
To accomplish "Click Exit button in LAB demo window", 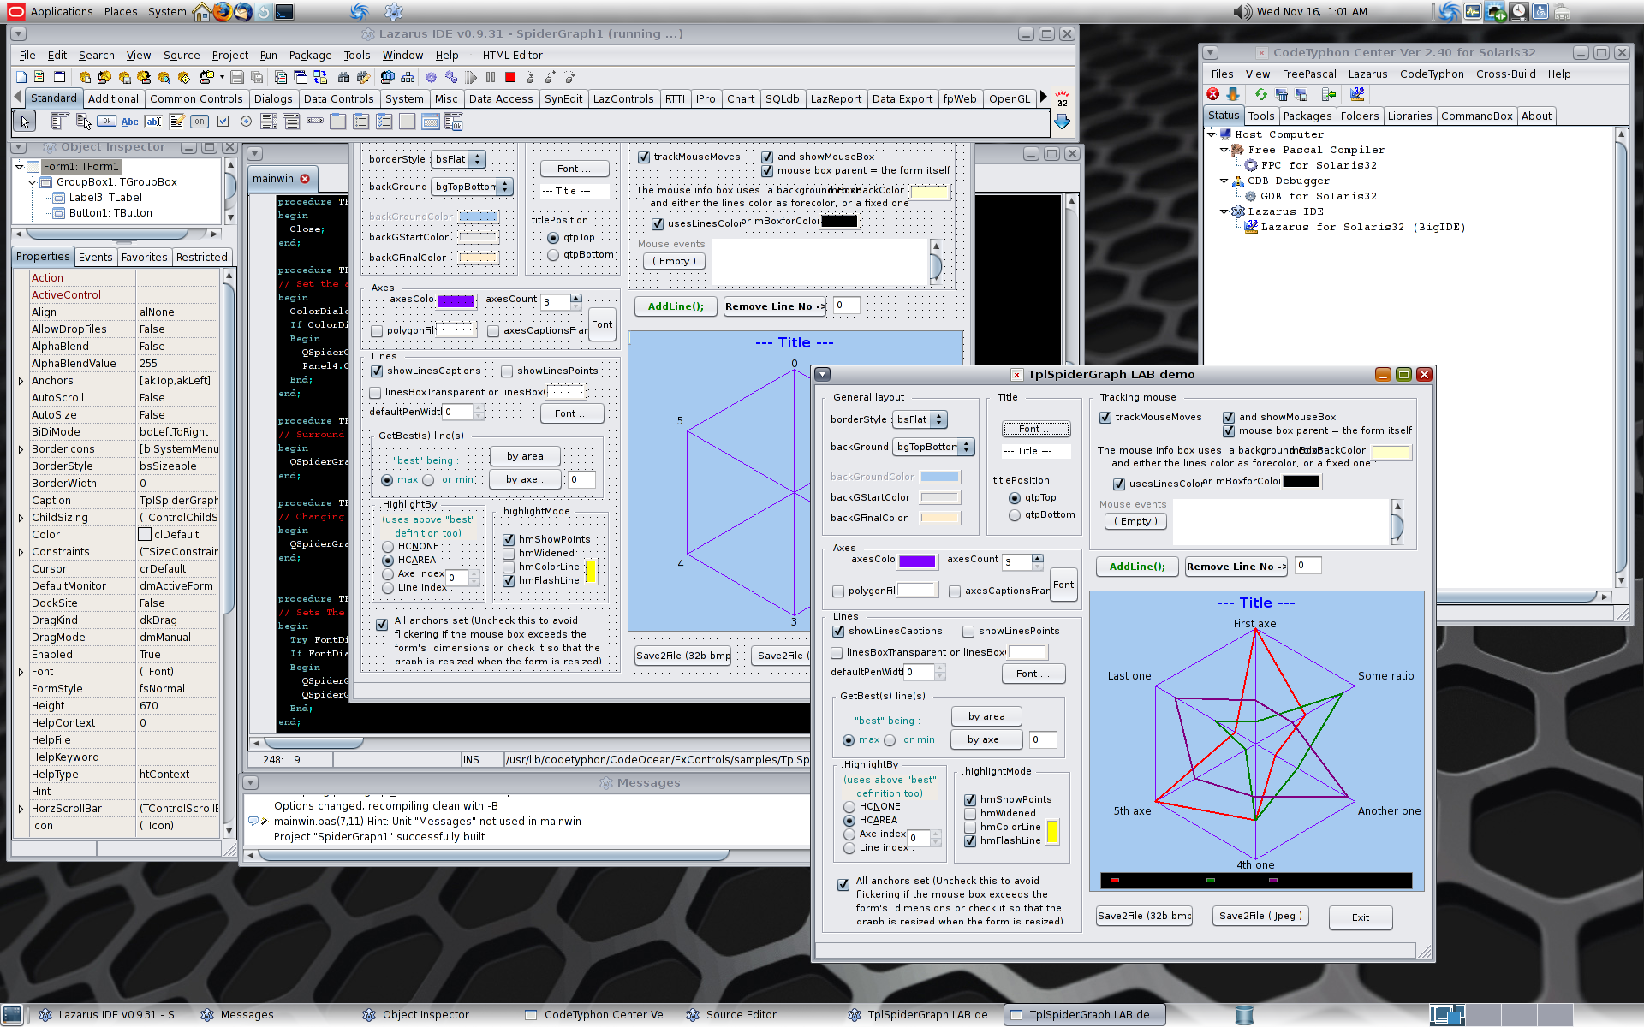I will click(1361, 917).
